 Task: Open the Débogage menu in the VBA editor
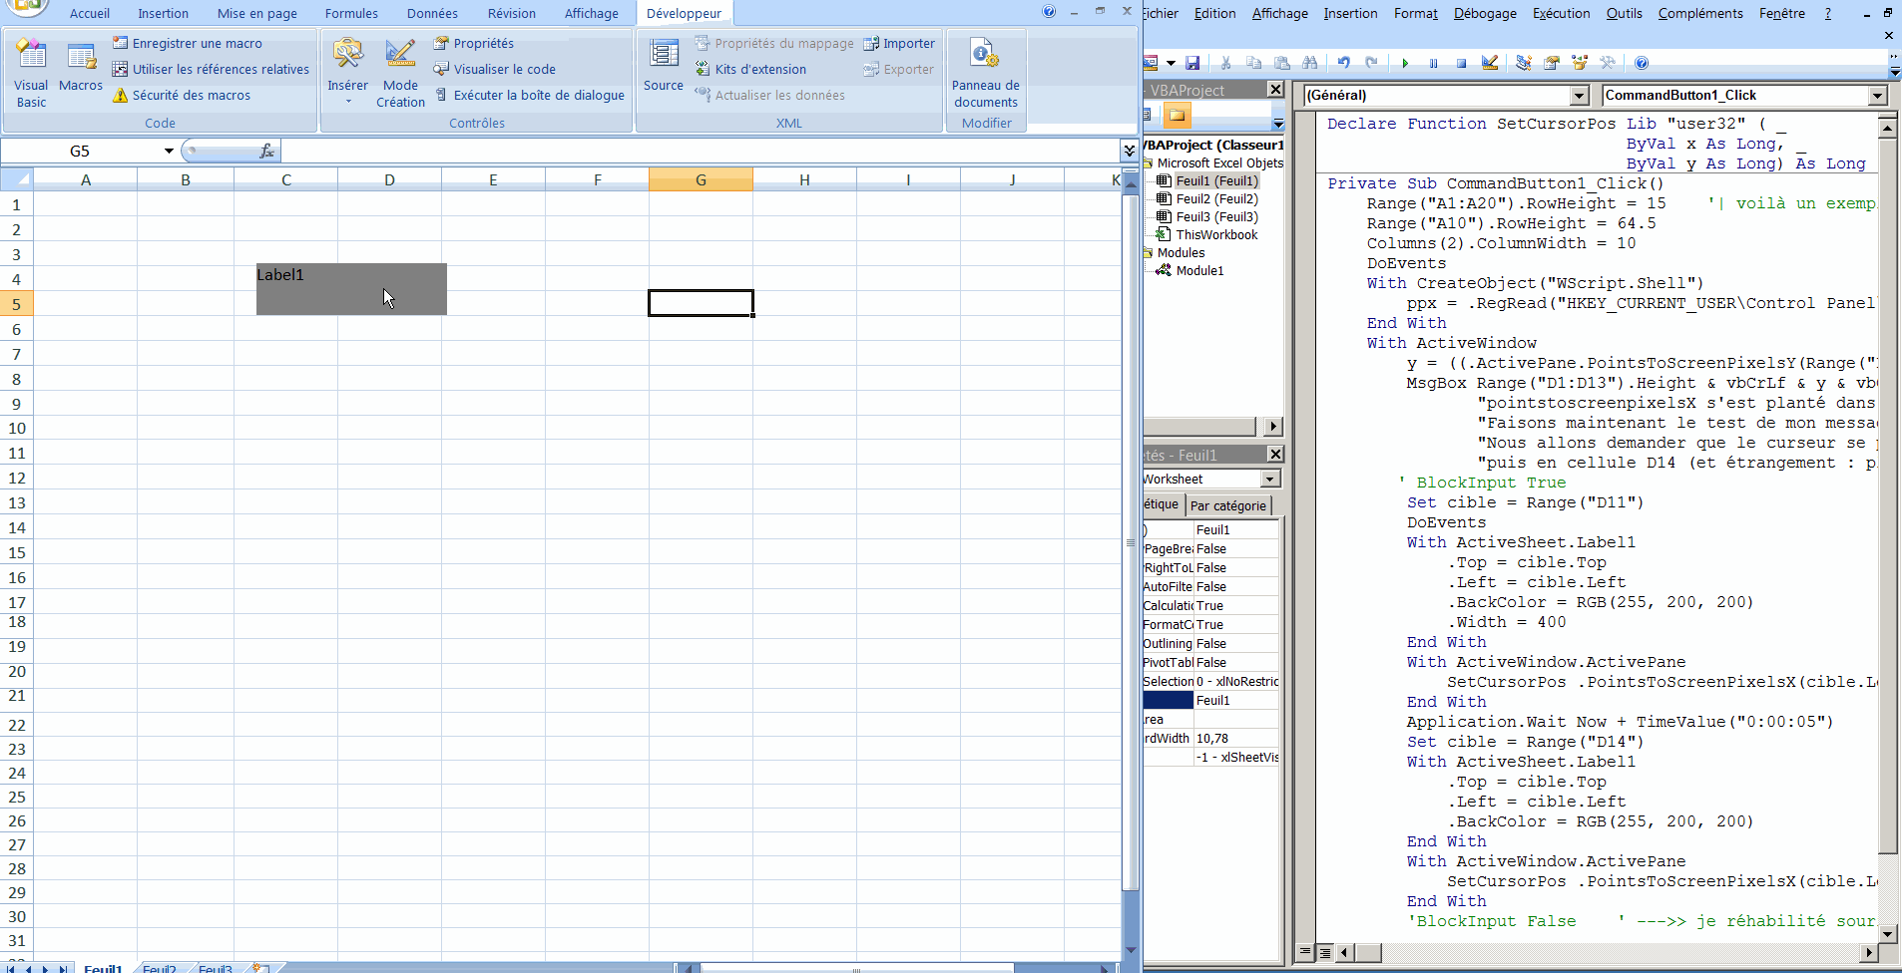[x=1485, y=13]
